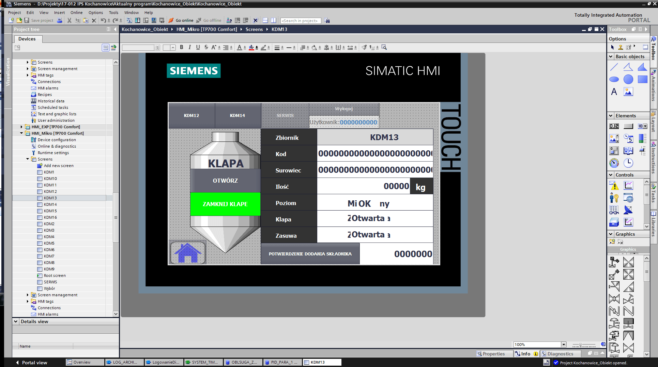Click the Search in project field
Viewport: 658px width, 367px height.
tap(300, 21)
